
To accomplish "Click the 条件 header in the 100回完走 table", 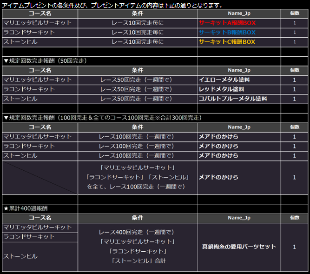I will point(137,127).
